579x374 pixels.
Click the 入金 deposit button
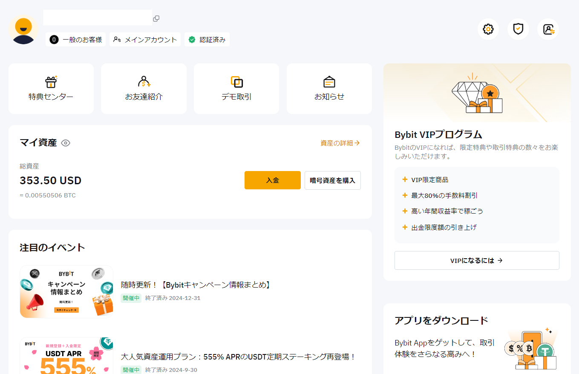[x=273, y=180]
